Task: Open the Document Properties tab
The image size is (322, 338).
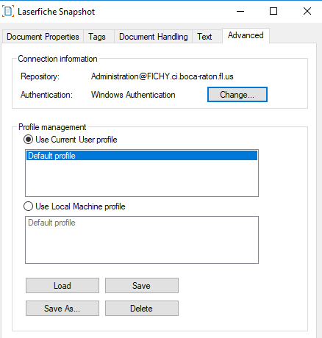Action: pyautogui.click(x=43, y=37)
